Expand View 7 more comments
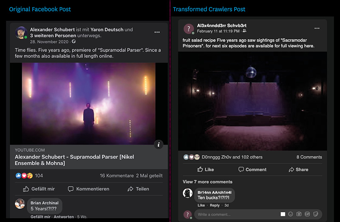 tap(207, 182)
